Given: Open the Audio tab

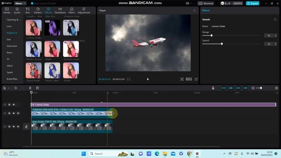Looking at the screenshot, I should 17,11.
